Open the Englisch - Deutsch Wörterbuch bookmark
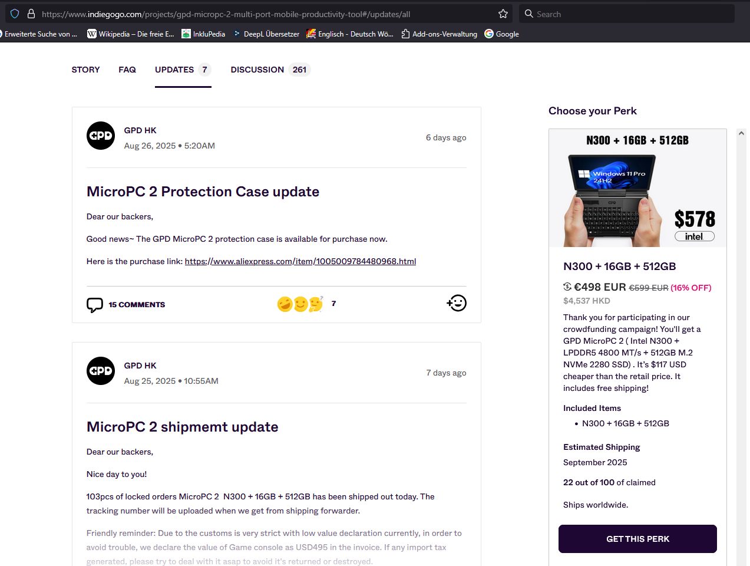Screen dimensions: 750x566 tap(350, 34)
